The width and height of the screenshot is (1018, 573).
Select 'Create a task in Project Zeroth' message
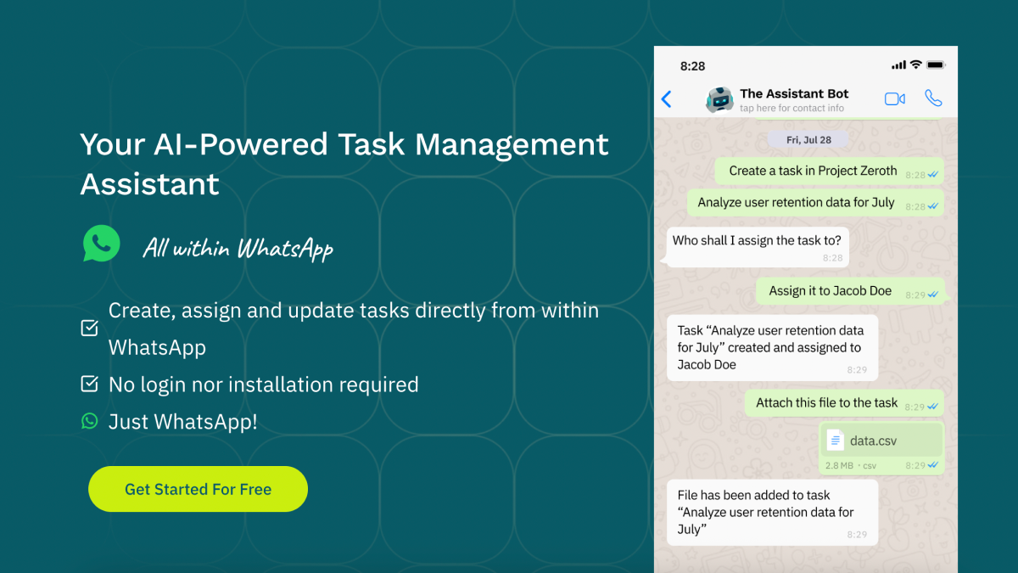tap(813, 171)
